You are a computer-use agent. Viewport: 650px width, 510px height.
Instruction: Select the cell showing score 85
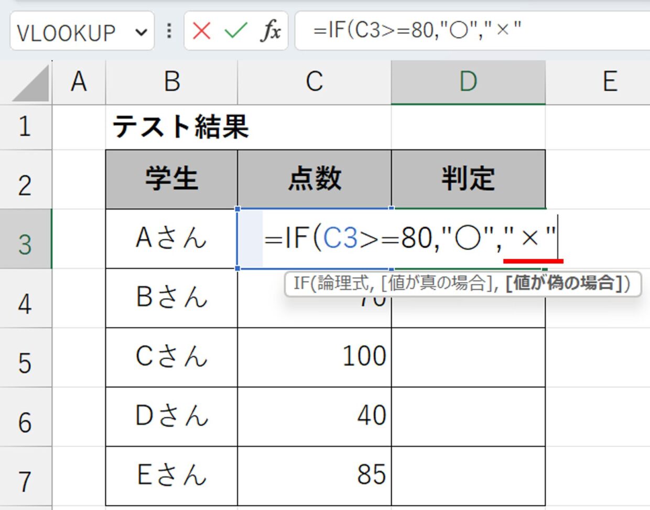point(315,475)
